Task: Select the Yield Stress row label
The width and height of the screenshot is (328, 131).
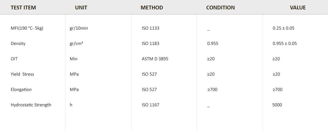Action: [22, 74]
